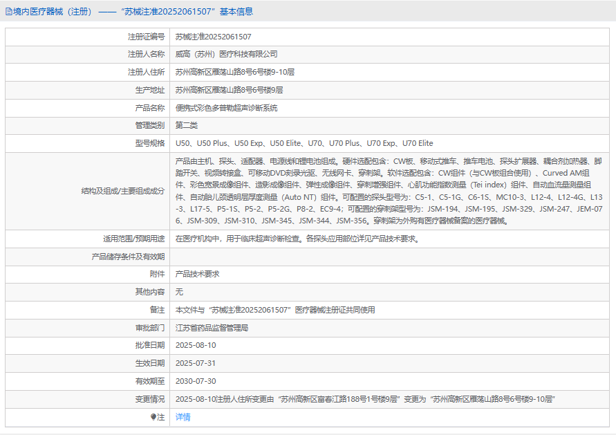Select approval date 2025-08-10 in 批准日期 row
This screenshot has width=616, height=435.
pos(196,345)
